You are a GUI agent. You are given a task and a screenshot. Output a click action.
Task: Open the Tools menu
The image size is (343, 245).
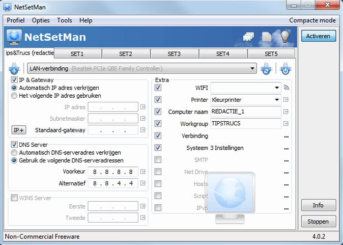(65, 20)
